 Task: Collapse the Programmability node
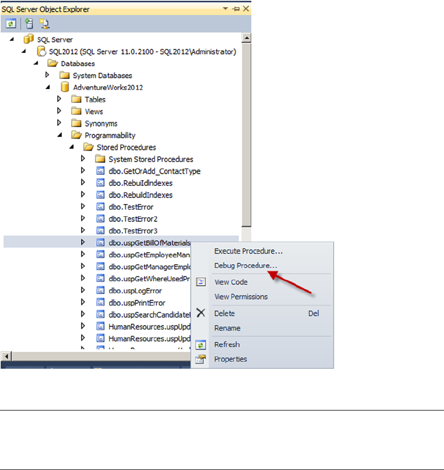pos(60,135)
